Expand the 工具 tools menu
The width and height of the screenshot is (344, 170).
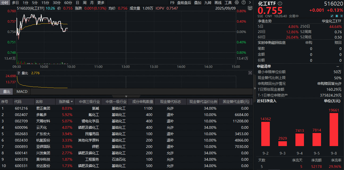tap(228, 2)
